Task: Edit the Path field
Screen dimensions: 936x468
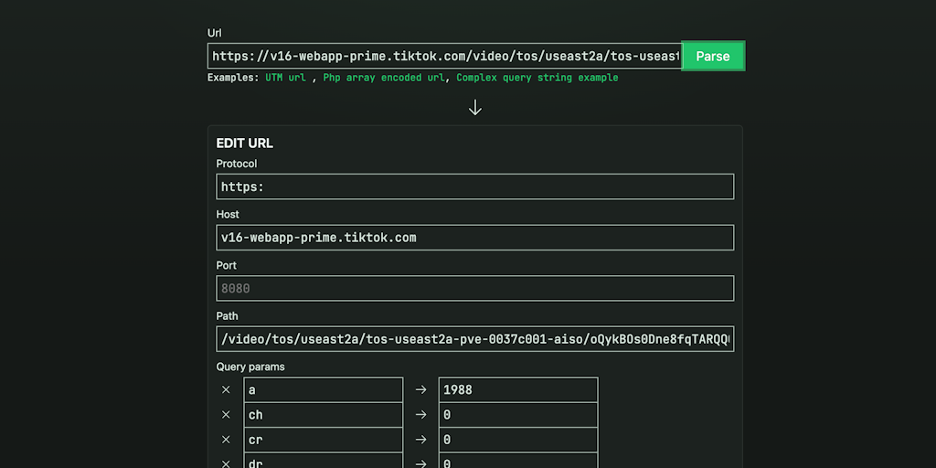Action: [x=475, y=339]
